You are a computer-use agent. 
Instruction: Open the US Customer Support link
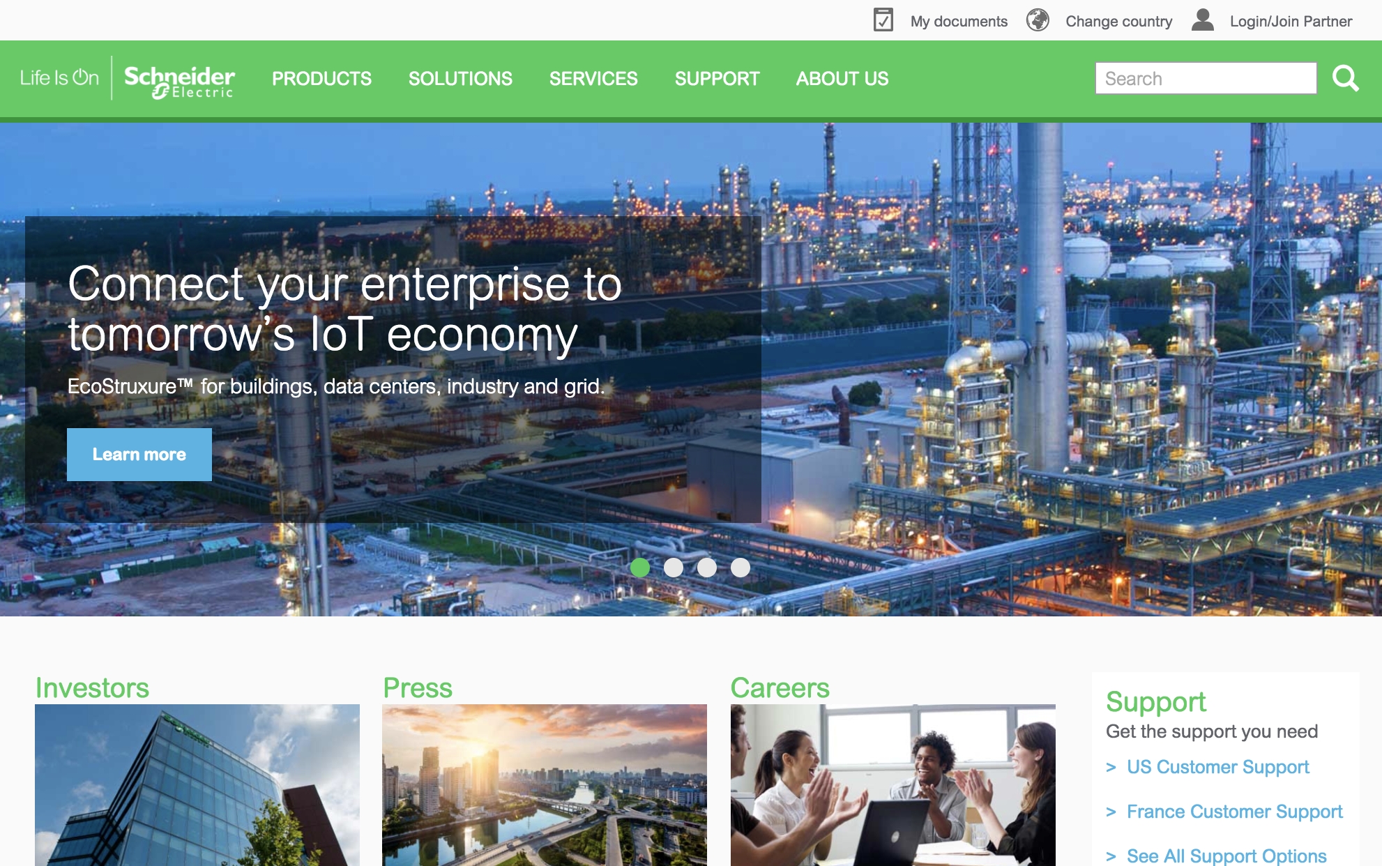pyautogui.click(x=1217, y=767)
